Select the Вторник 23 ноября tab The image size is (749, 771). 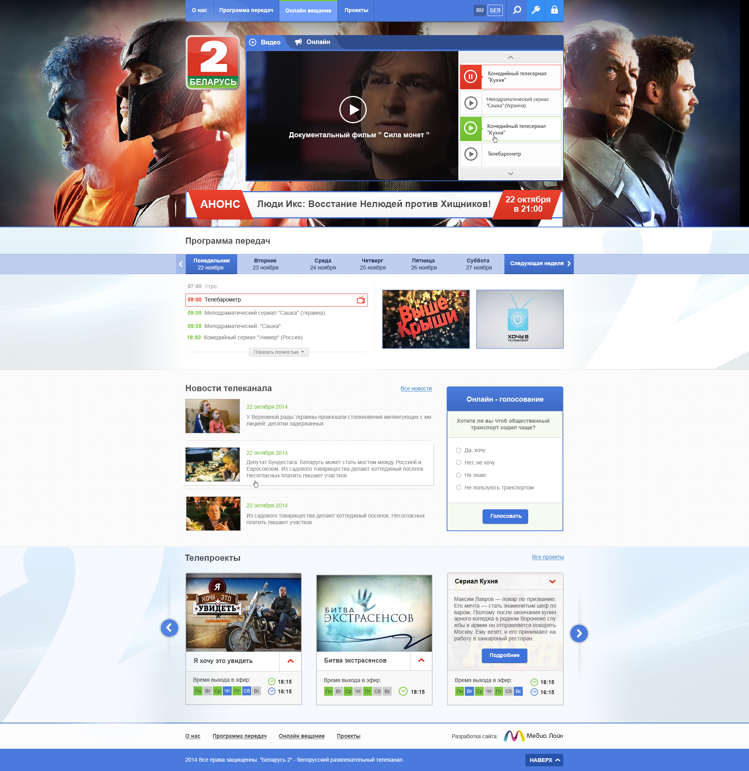click(x=265, y=264)
